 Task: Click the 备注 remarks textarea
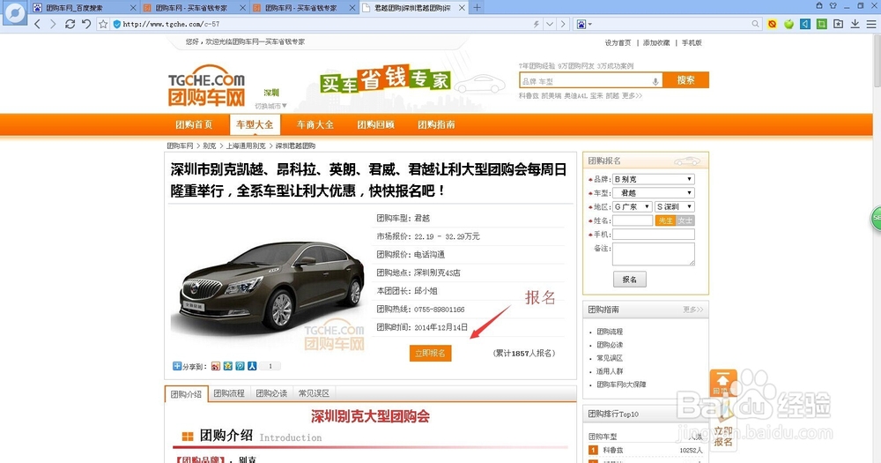(x=654, y=254)
